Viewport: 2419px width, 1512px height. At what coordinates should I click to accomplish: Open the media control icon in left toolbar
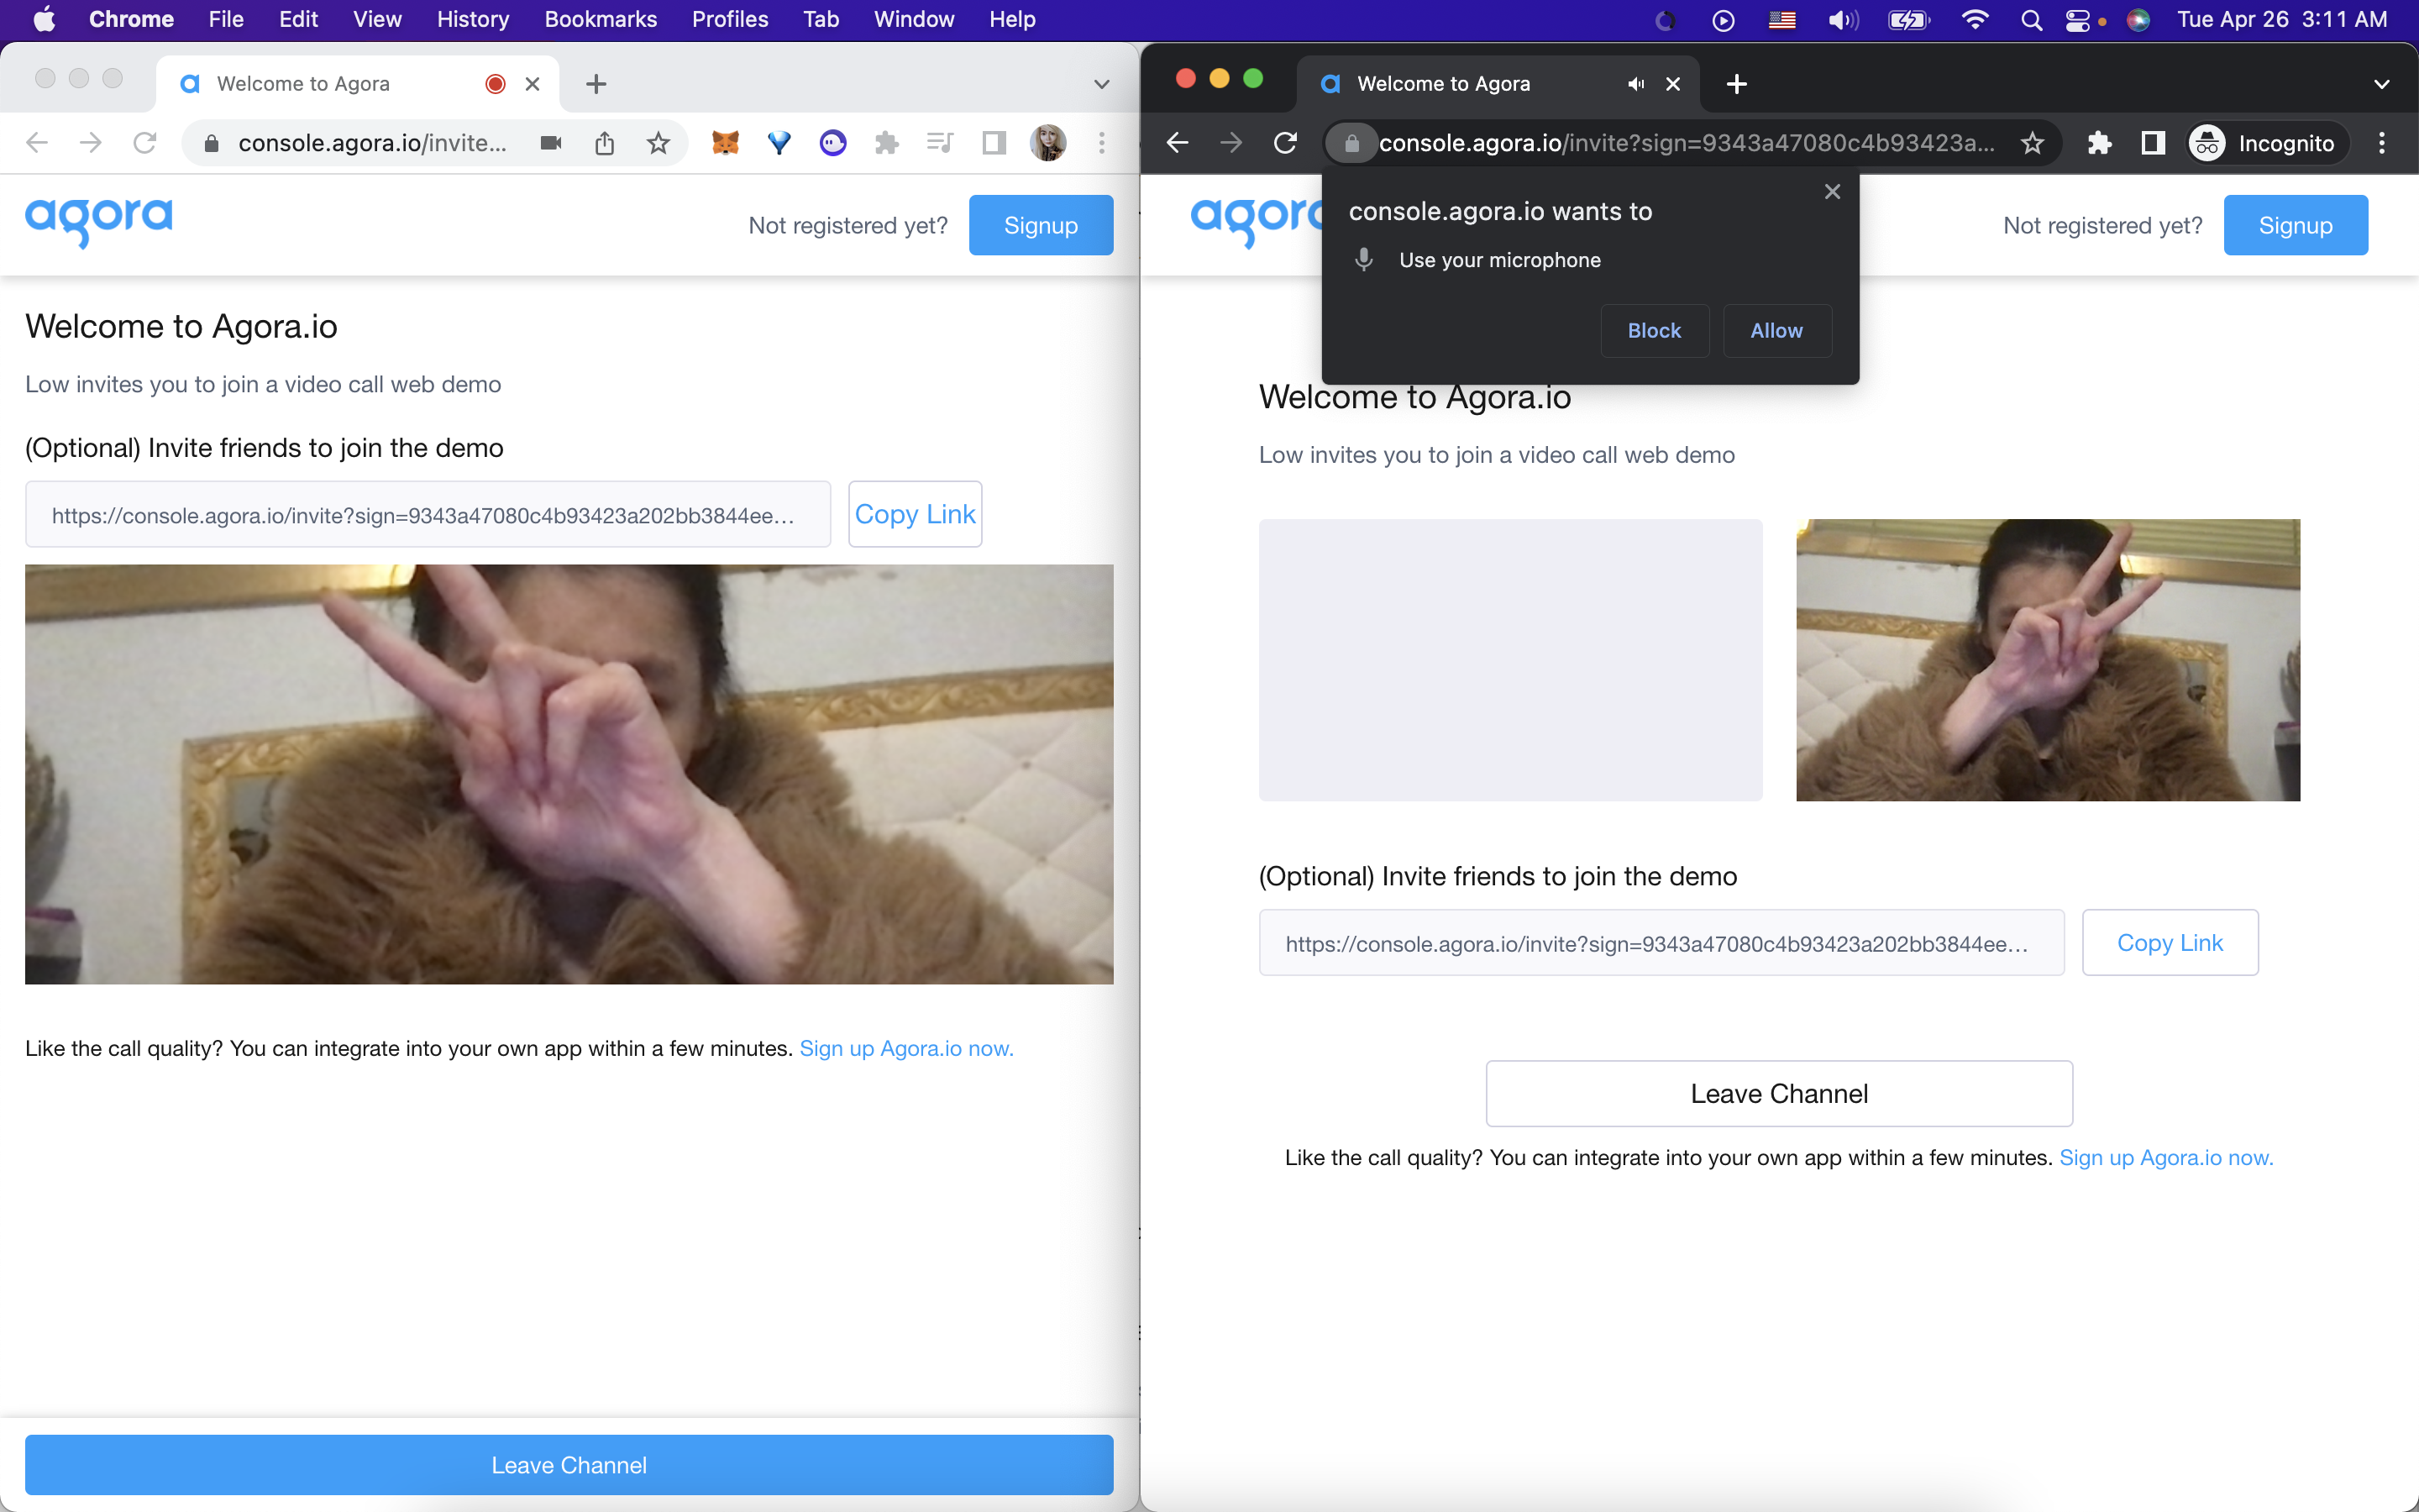(940, 143)
